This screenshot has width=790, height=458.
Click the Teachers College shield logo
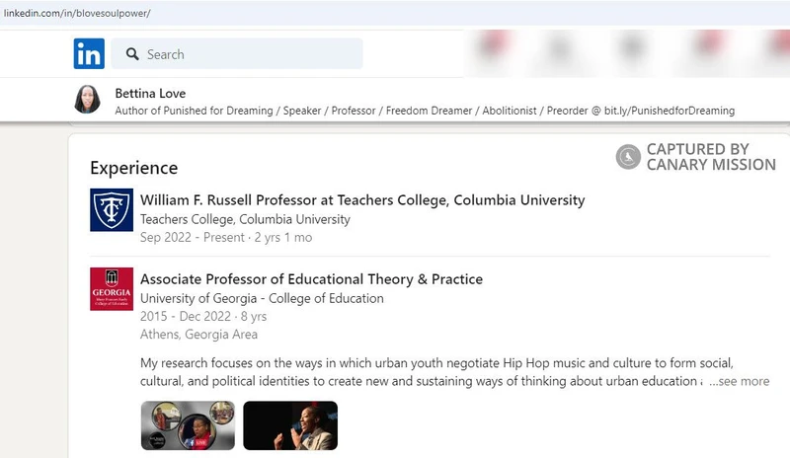(112, 209)
